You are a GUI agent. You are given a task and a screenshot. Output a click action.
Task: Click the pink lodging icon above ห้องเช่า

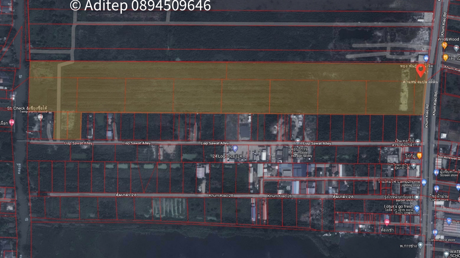[x=387, y=222]
